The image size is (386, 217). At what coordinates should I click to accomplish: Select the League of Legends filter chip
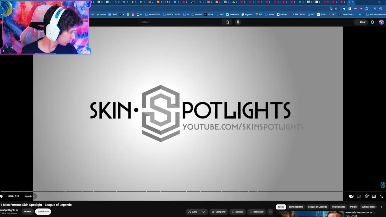click(318, 207)
